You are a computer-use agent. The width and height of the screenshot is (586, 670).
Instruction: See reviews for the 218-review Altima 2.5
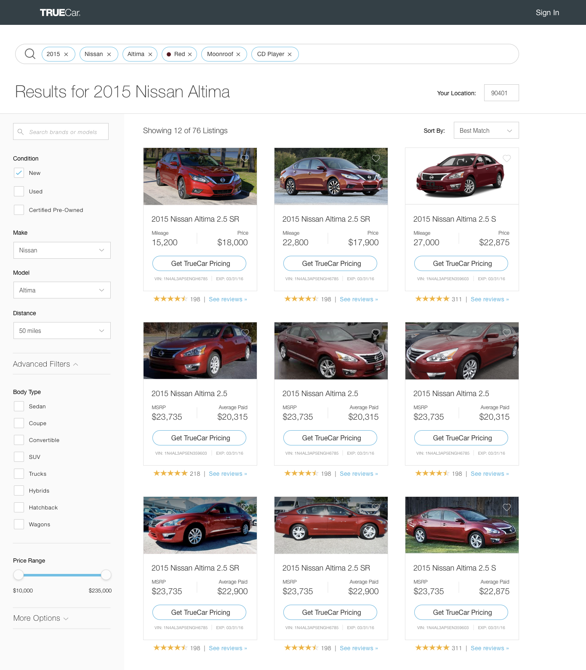pos(228,474)
